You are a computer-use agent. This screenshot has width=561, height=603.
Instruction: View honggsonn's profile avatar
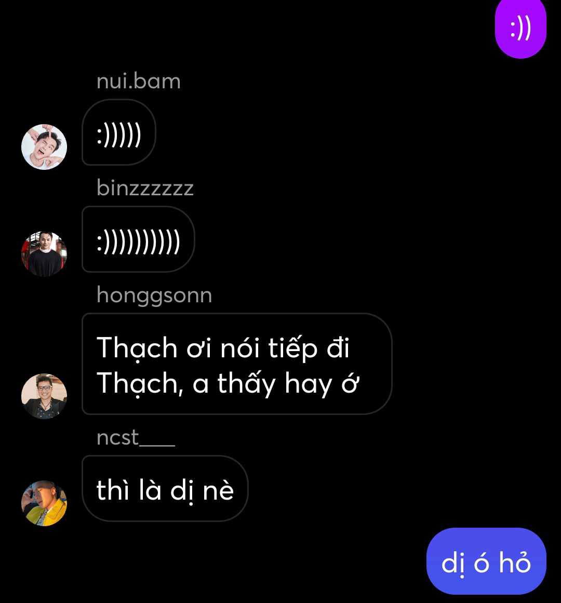coord(44,396)
